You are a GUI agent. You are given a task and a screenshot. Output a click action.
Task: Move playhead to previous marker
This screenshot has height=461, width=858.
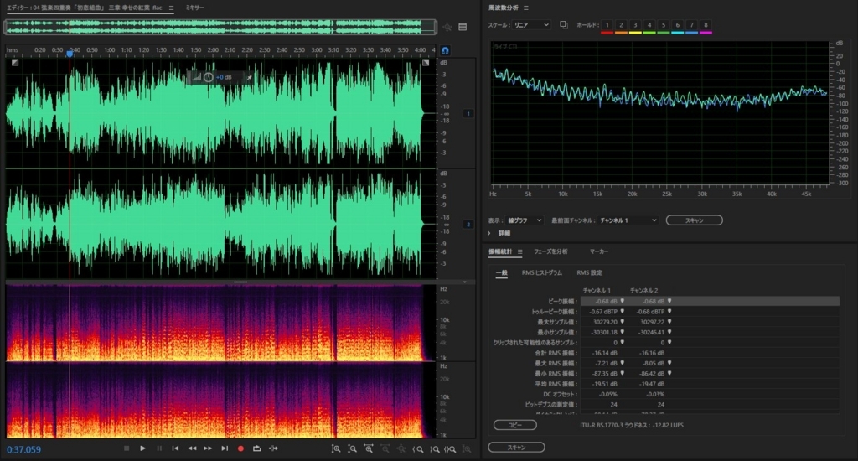[x=175, y=448]
